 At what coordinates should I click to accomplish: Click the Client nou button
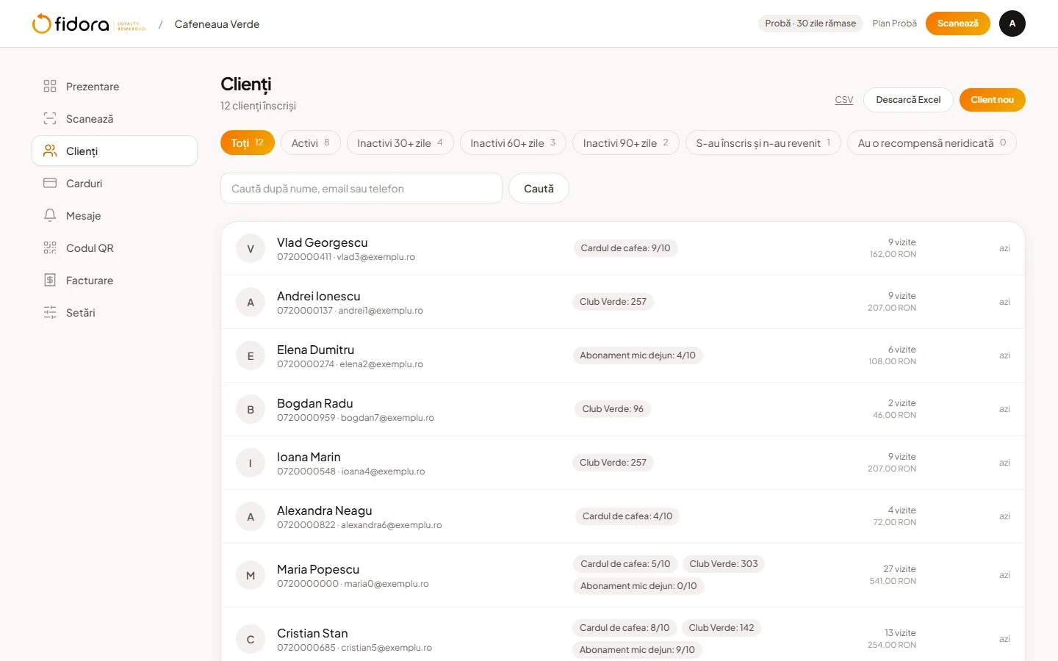point(993,100)
